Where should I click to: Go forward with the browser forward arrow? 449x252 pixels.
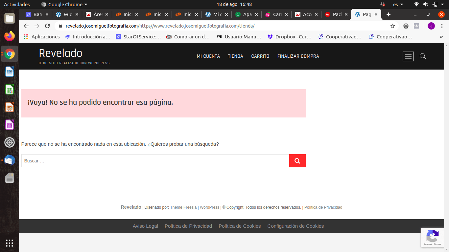37,26
